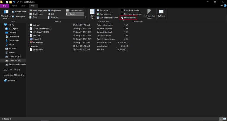Select the autorun file icon
This screenshot has height=121, width=227.
point(31,25)
